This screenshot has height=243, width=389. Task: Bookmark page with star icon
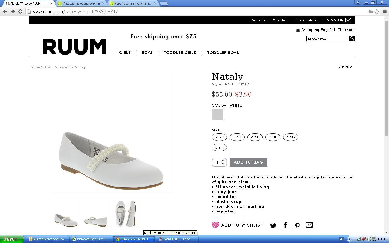coord(377,12)
